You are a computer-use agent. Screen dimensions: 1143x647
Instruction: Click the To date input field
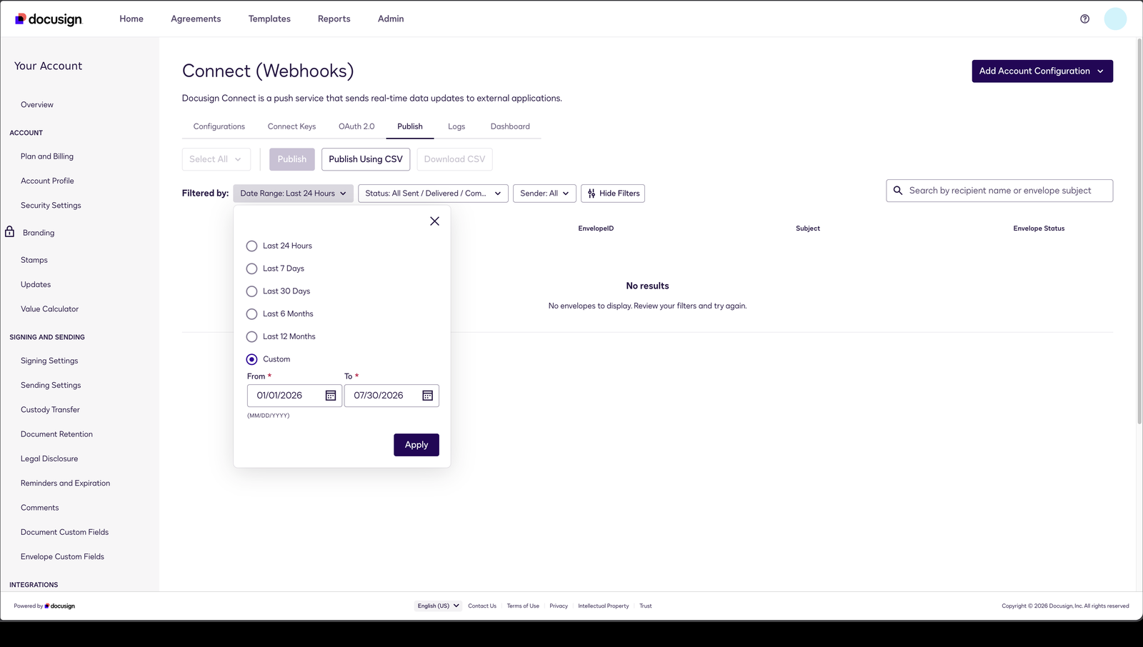point(391,396)
